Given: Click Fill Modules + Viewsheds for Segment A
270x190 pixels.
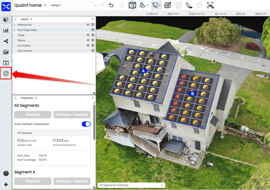Looking at the screenshot, I should [72, 181].
